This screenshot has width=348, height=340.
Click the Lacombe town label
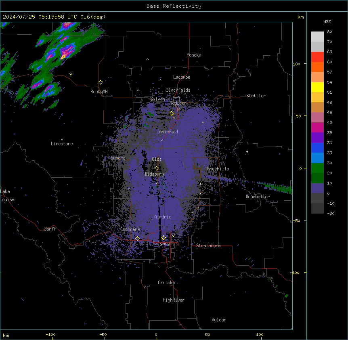[x=182, y=77]
